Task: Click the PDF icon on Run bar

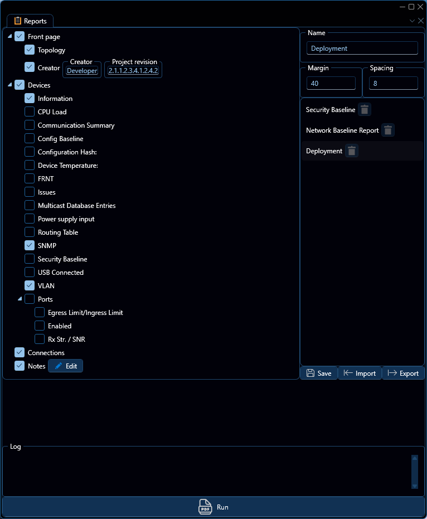Action: (x=205, y=507)
